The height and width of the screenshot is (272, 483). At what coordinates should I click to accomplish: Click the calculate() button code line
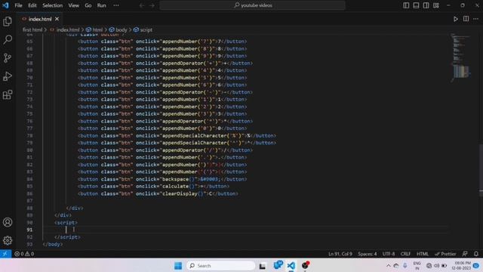click(153, 187)
